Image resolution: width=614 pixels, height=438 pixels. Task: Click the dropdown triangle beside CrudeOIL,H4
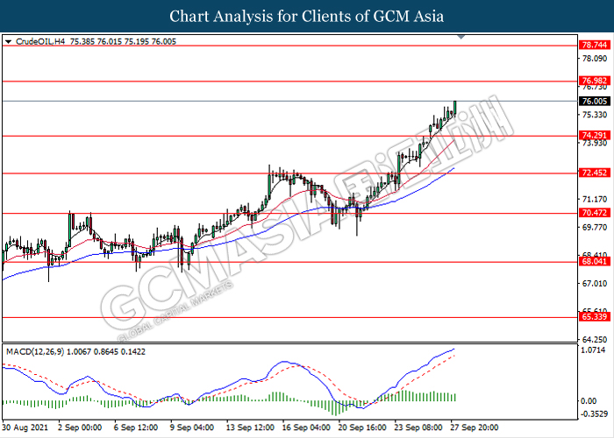(8, 41)
